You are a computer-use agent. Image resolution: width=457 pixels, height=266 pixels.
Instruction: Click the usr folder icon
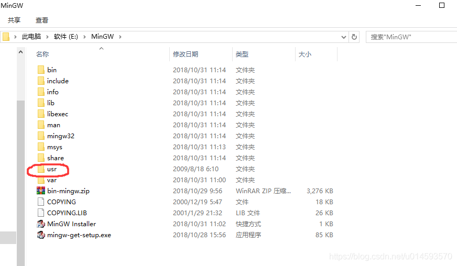point(41,169)
